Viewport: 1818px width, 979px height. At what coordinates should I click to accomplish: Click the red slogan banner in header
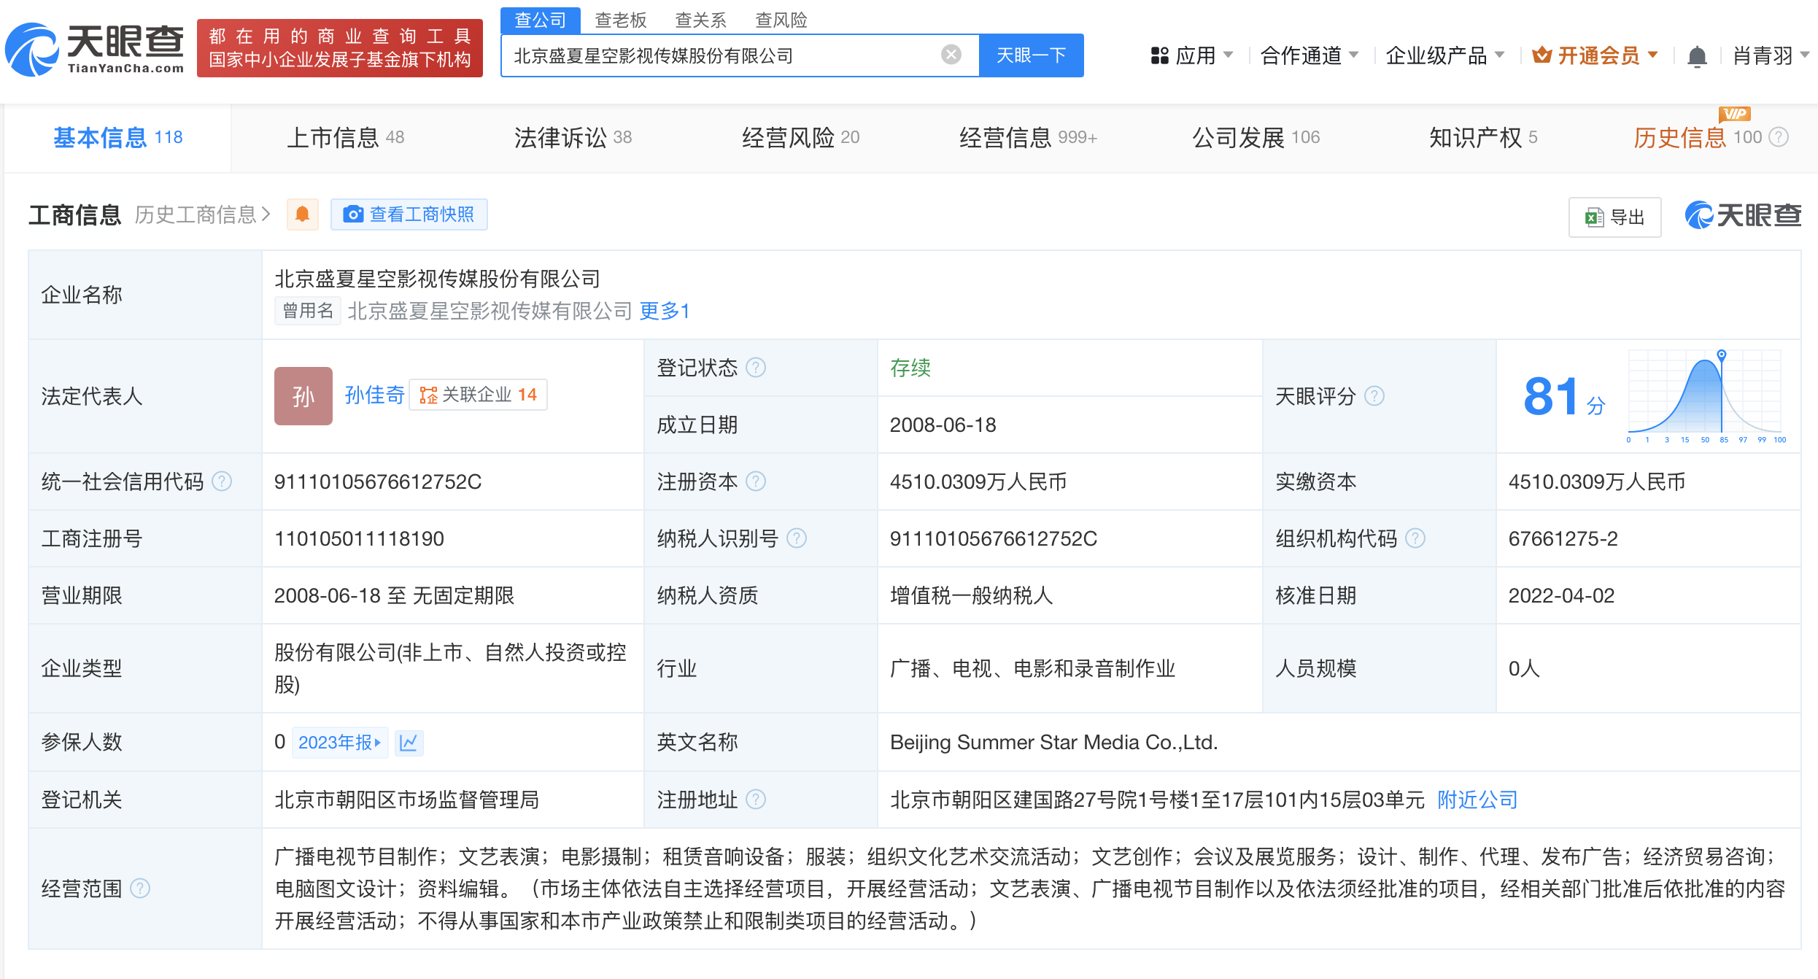coord(340,48)
